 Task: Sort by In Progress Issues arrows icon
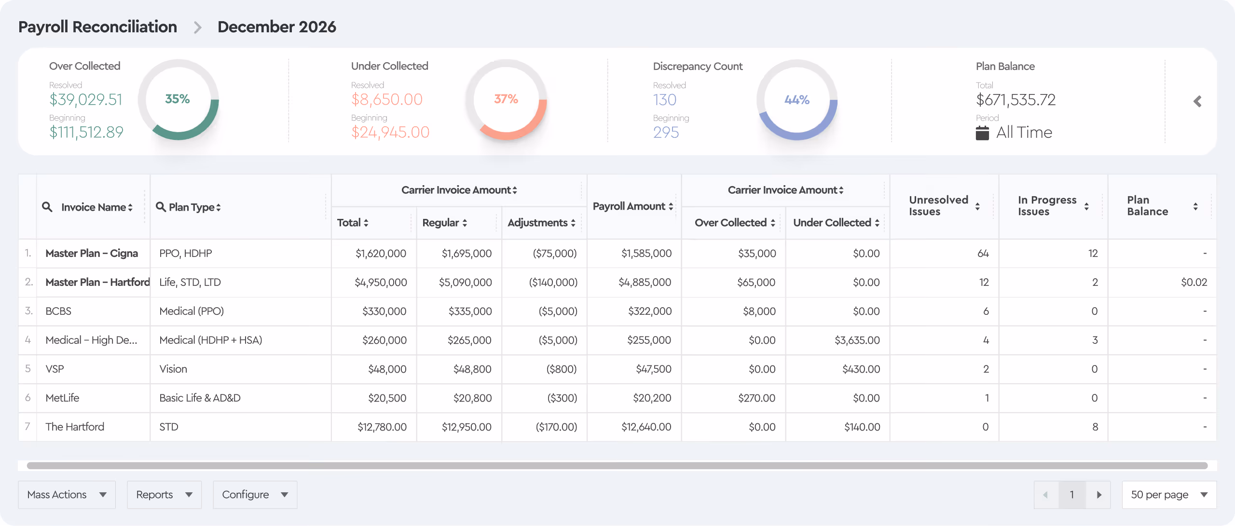1086,206
